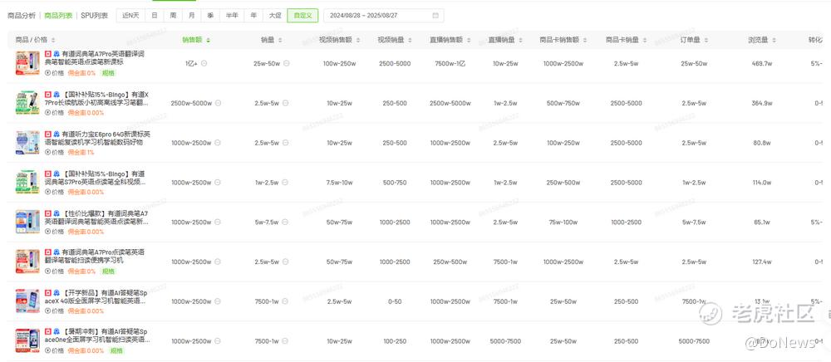Click 佣金率 1% label
The image size is (831, 362).
tap(81, 153)
